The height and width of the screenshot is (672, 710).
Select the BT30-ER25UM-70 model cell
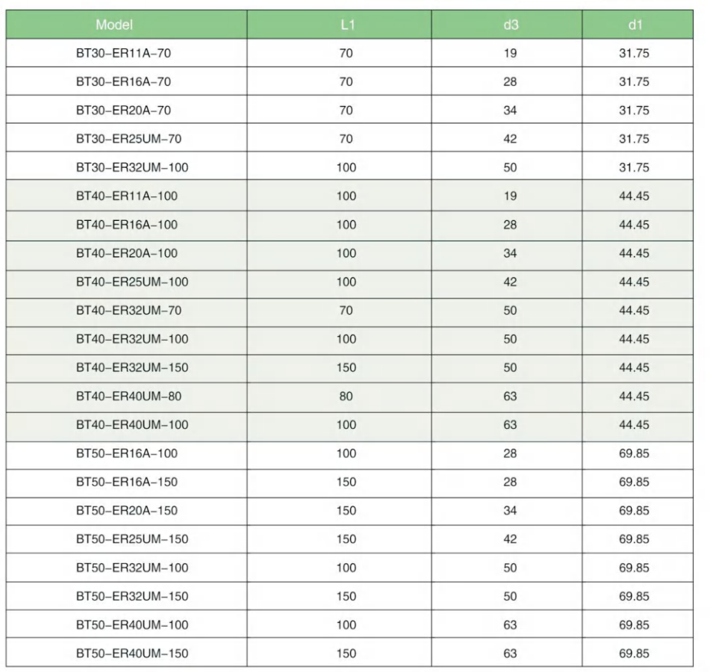click(129, 139)
